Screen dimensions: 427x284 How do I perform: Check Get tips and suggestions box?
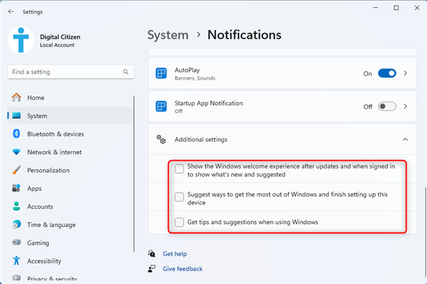(x=179, y=222)
